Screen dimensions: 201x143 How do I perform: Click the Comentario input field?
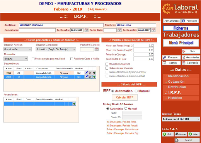pos(37,30)
